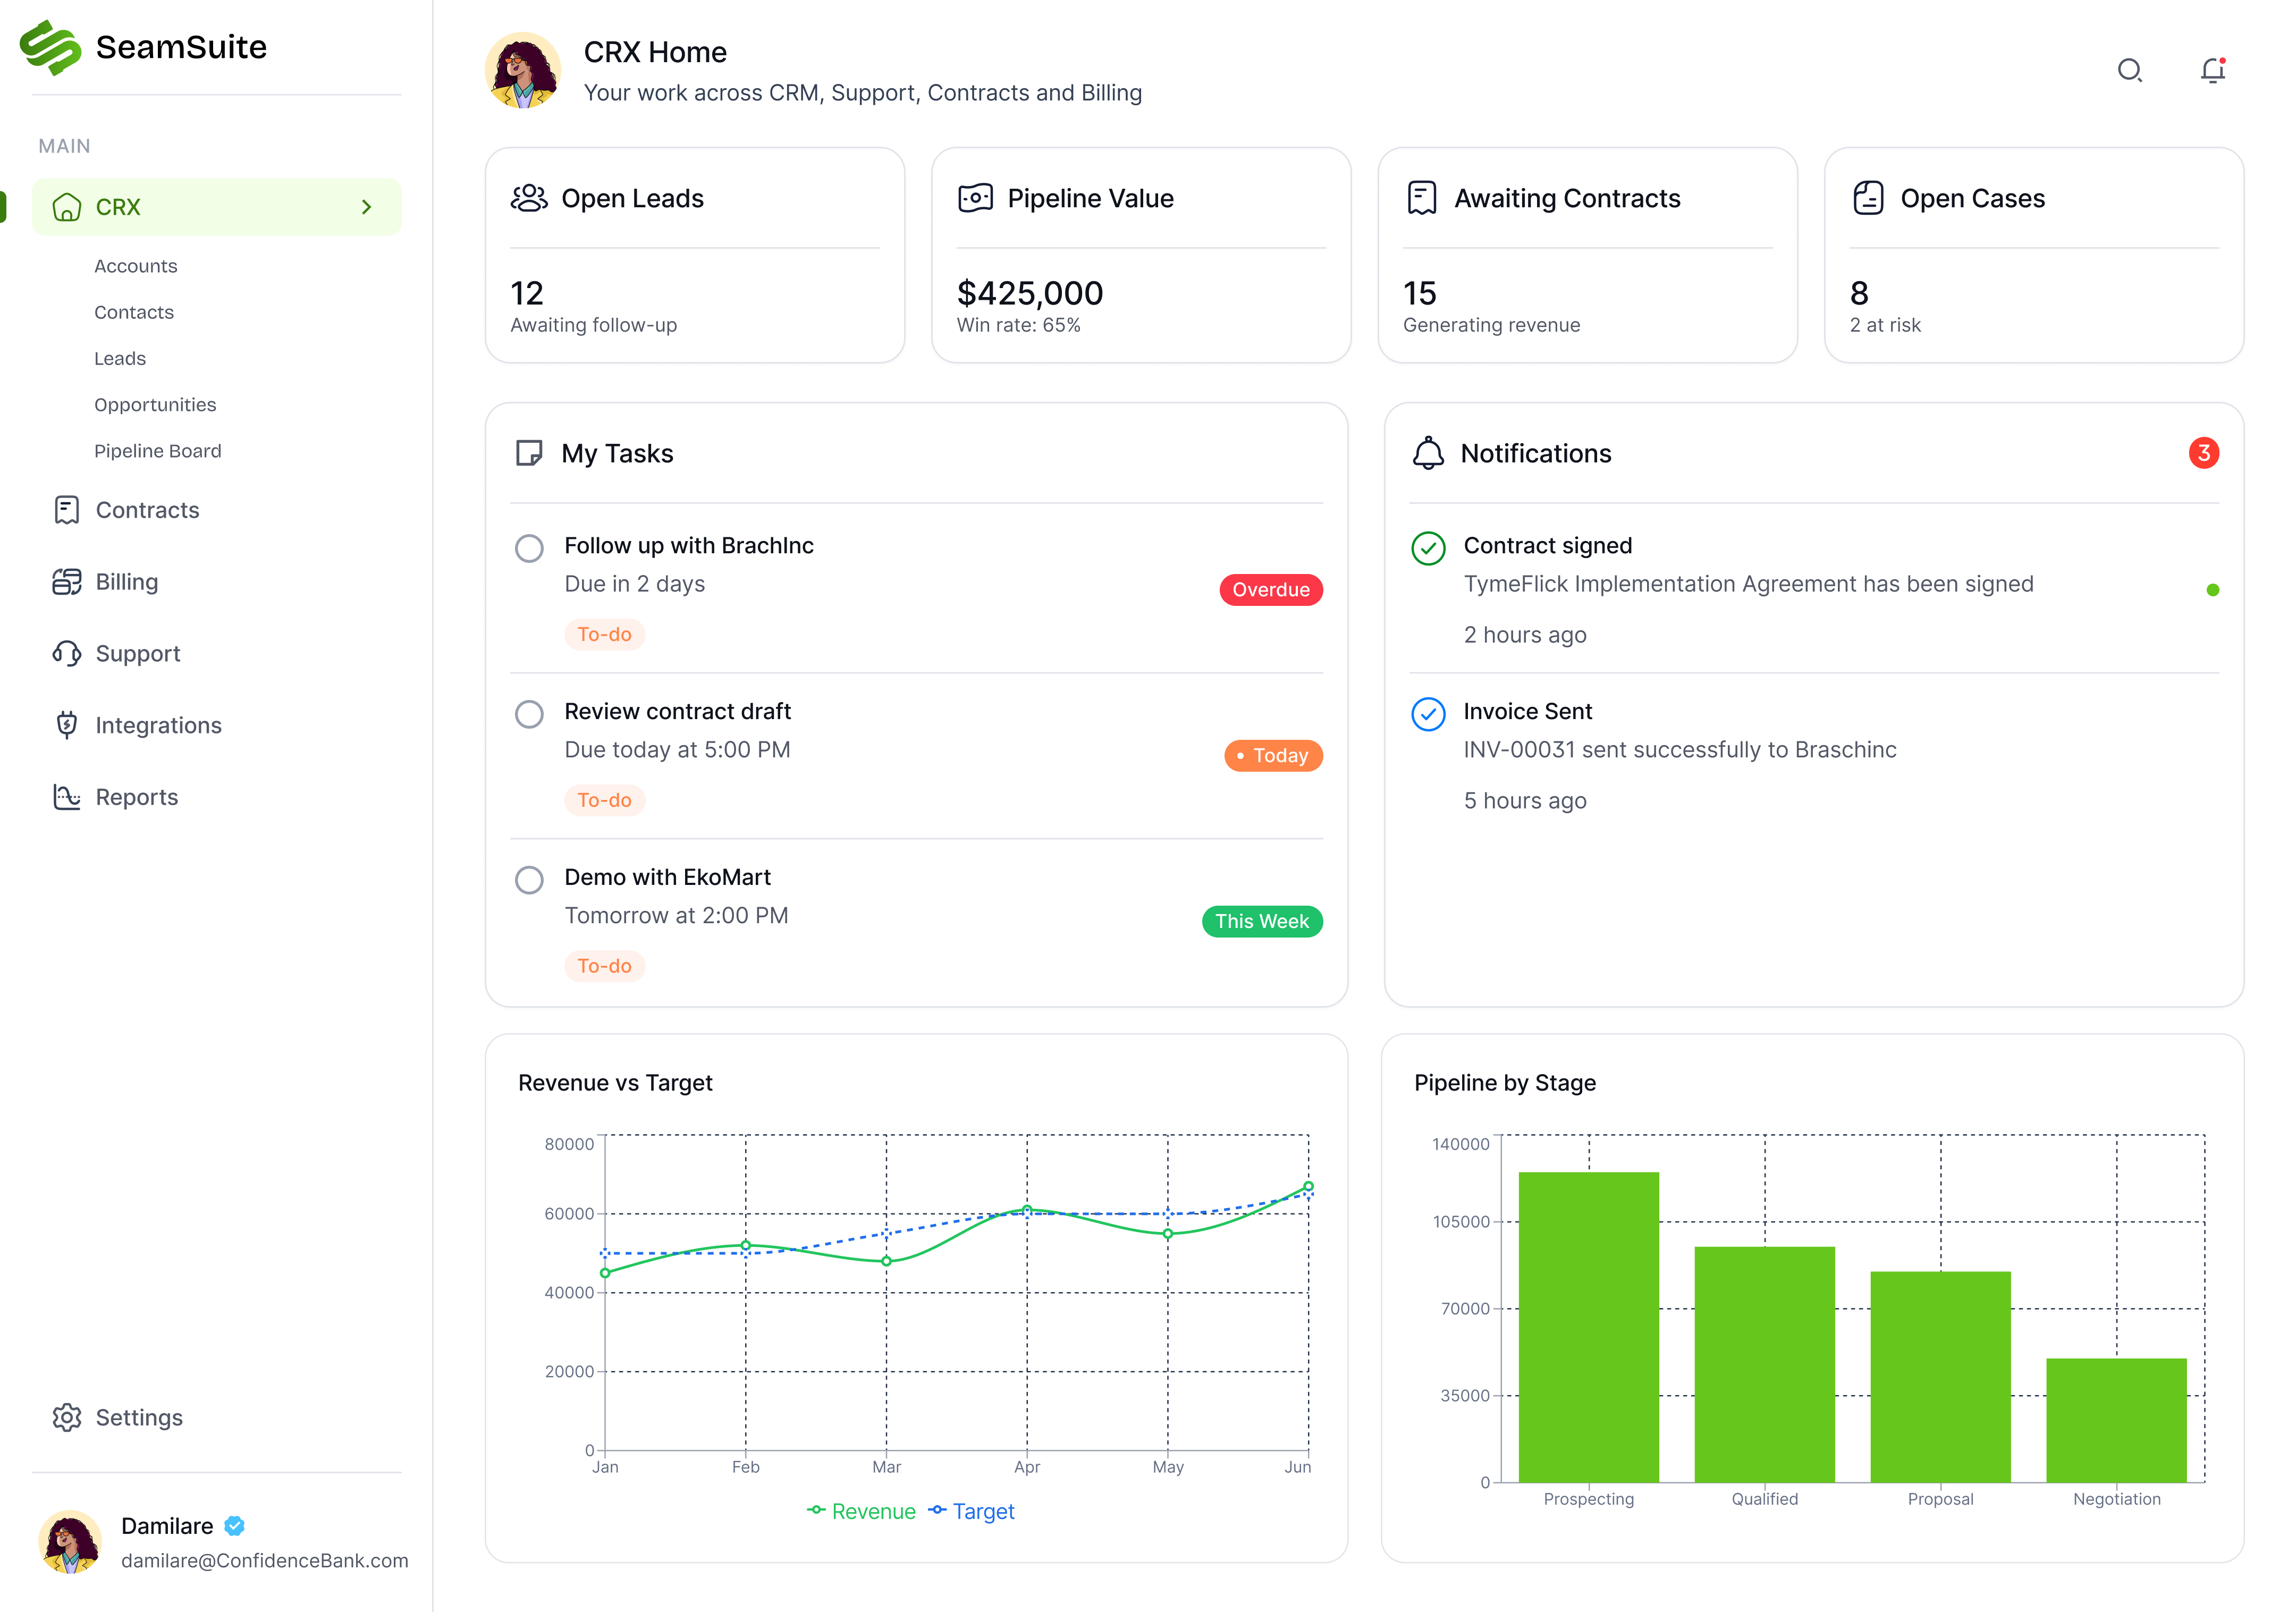The height and width of the screenshot is (1612, 2296).
Task: Open the Invoice Sent notification
Action: pos(1814,756)
